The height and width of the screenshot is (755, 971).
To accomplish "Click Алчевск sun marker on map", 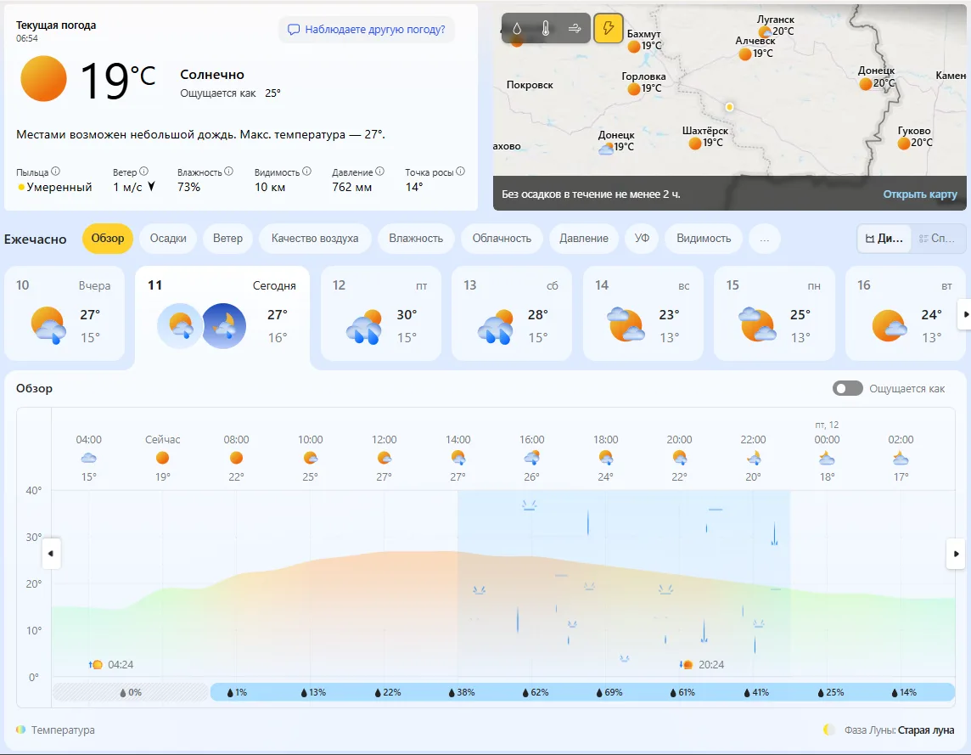I will (745, 54).
